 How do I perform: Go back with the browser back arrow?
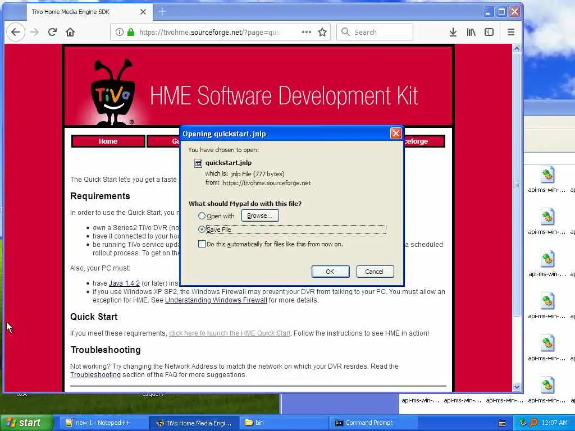[x=16, y=32]
